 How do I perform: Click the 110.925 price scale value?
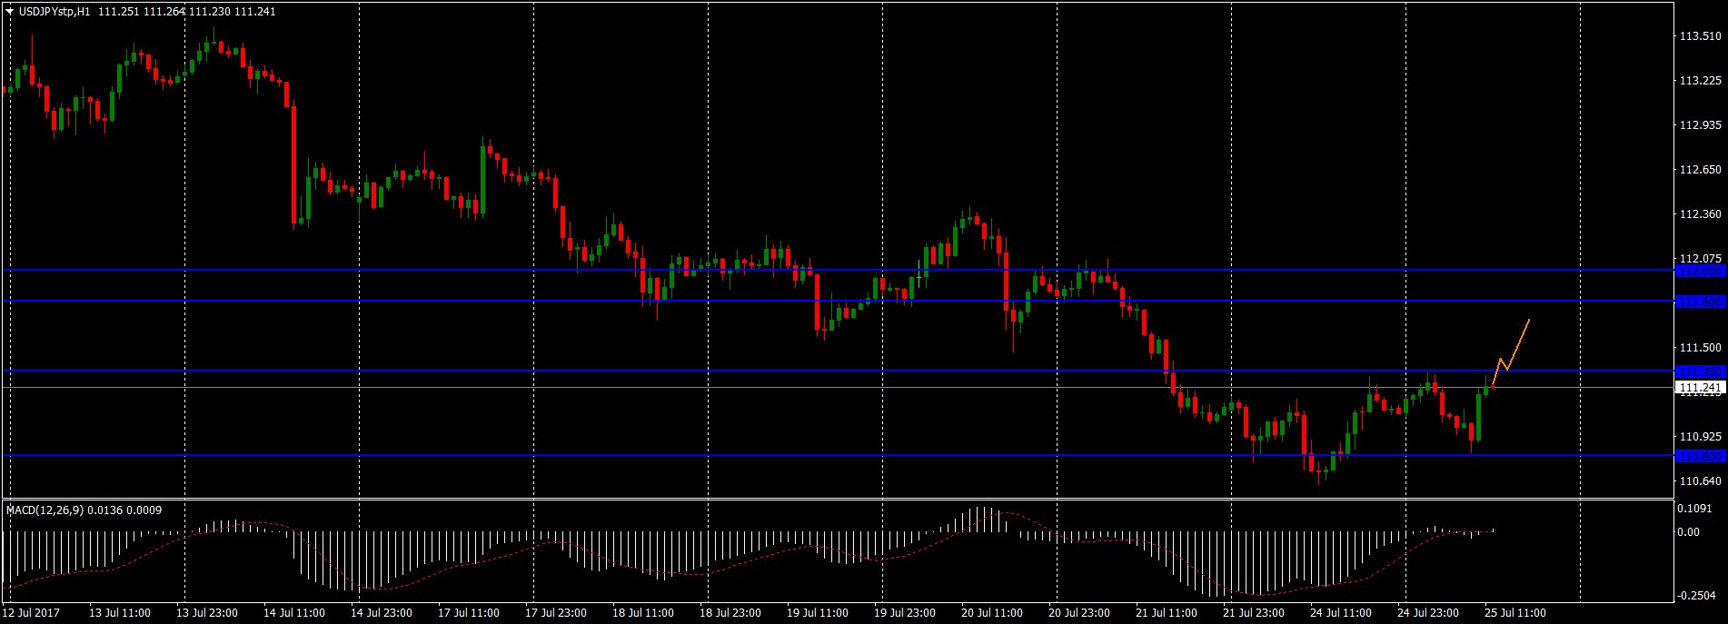(1700, 437)
